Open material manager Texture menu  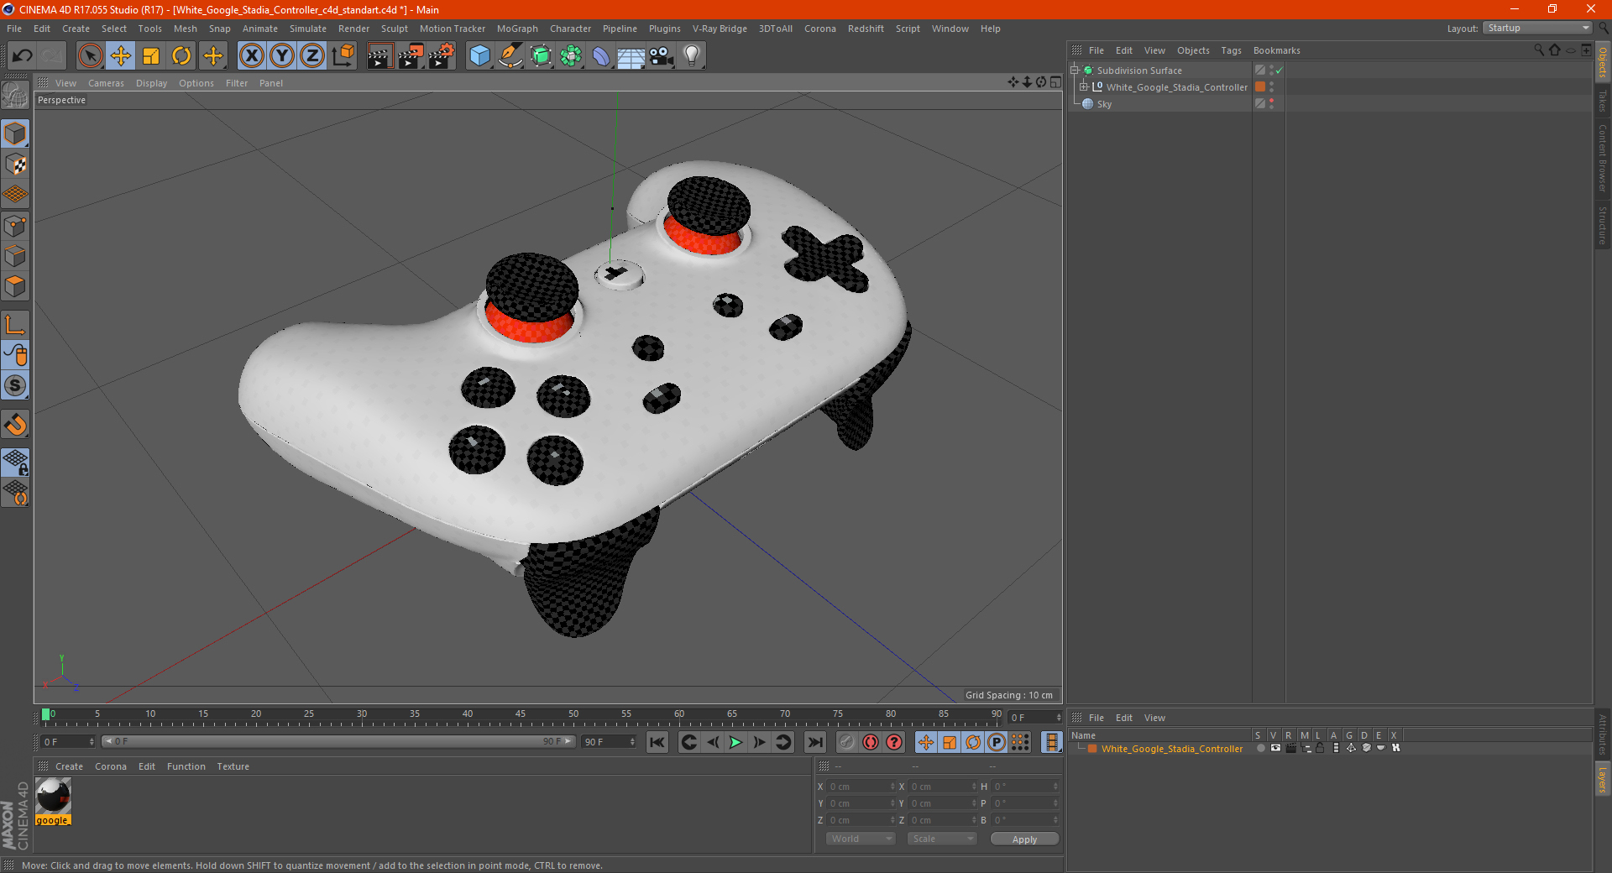(233, 766)
